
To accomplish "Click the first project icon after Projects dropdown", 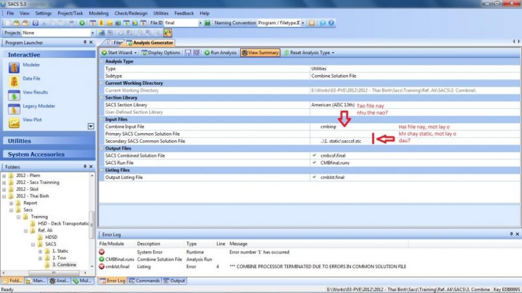I will 102,33.
